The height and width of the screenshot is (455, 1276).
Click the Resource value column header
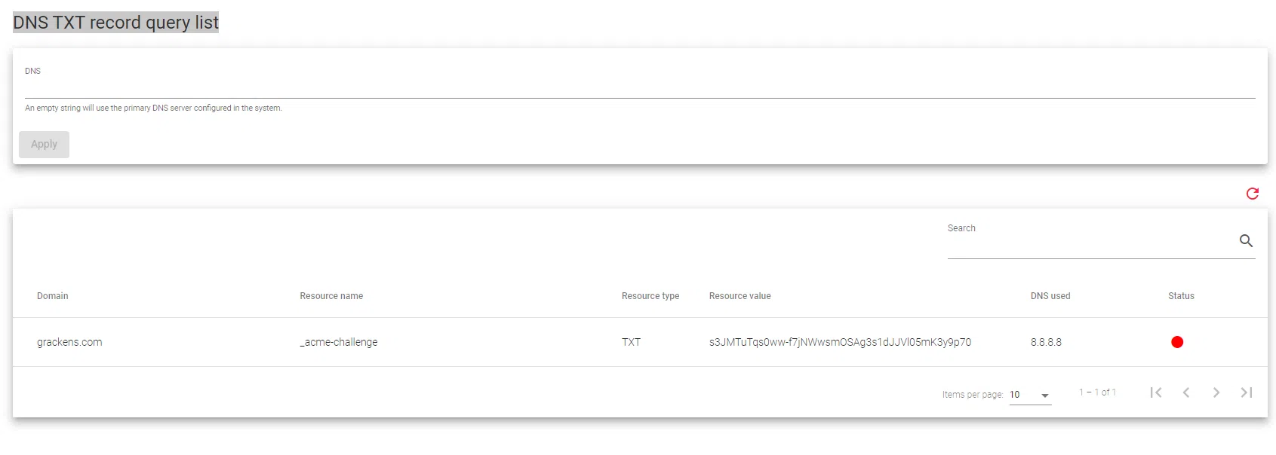point(739,296)
